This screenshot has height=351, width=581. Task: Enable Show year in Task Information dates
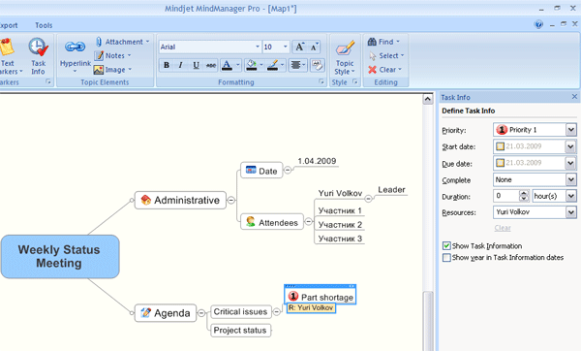[x=446, y=258]
